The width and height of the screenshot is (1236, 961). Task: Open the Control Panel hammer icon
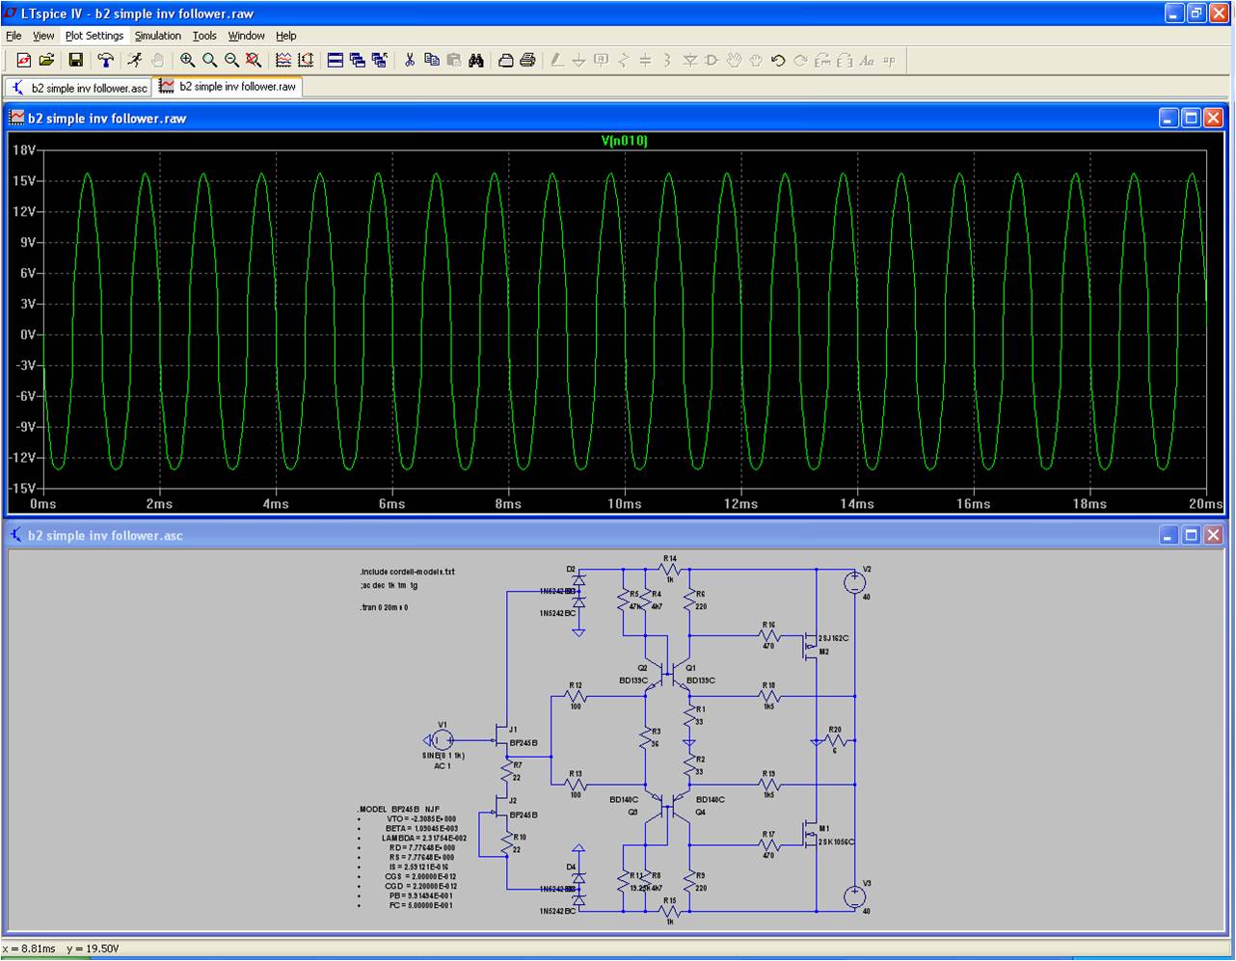point(106,60)
